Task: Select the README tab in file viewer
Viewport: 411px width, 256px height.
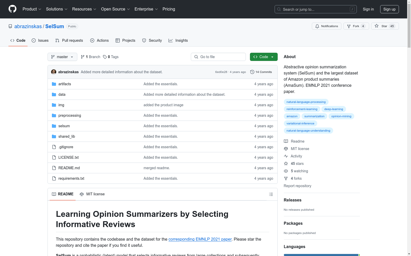Action: (63, 194)
